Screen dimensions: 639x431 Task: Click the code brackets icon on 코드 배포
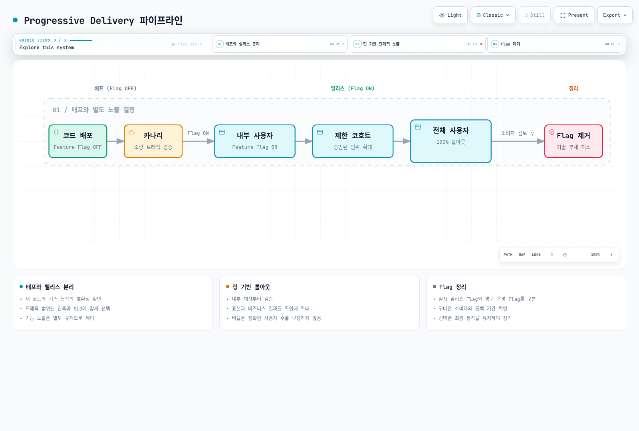[56, 132]
